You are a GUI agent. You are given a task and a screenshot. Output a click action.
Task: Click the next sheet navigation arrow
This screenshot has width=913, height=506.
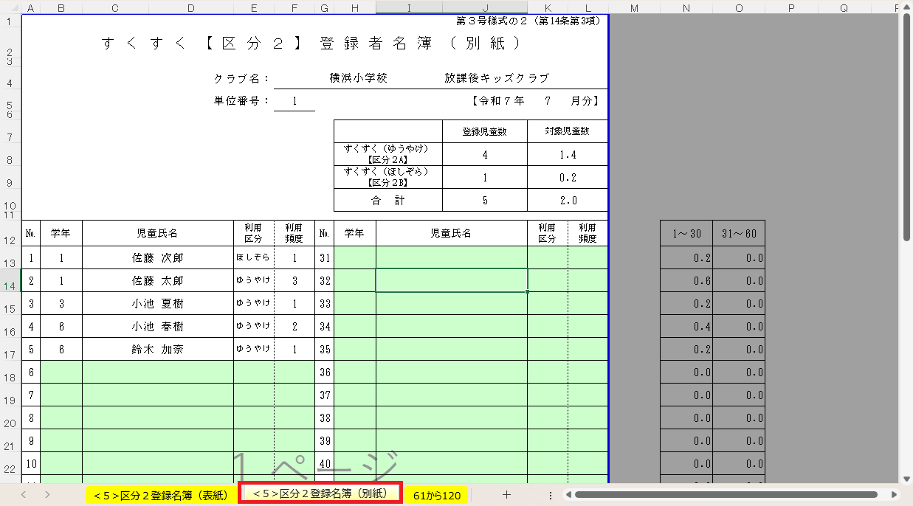47,495
